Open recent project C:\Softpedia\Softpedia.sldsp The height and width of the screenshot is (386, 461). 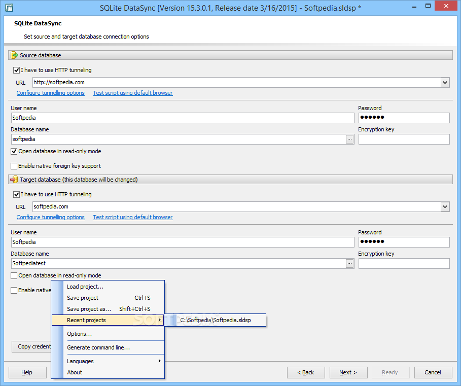pyautogui.click(x=215, y=320)
